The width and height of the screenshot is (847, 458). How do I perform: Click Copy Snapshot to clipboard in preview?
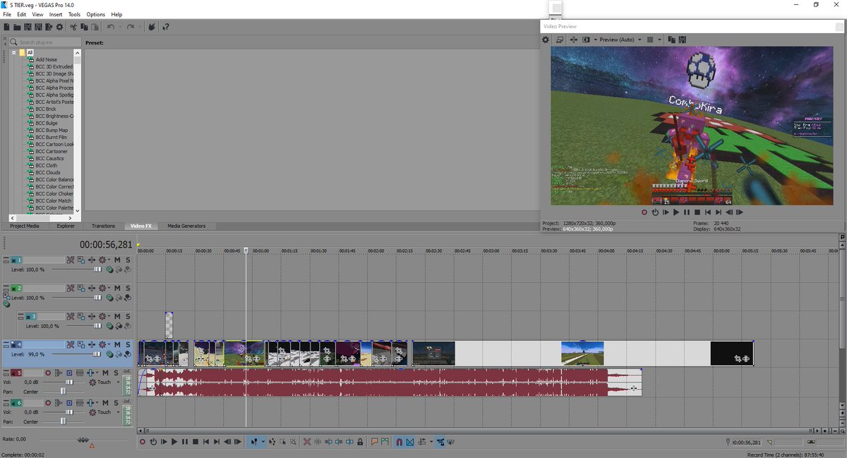coord(672,40)
